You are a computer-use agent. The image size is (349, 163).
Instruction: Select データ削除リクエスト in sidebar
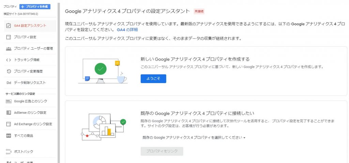click(x=30, y=83)
